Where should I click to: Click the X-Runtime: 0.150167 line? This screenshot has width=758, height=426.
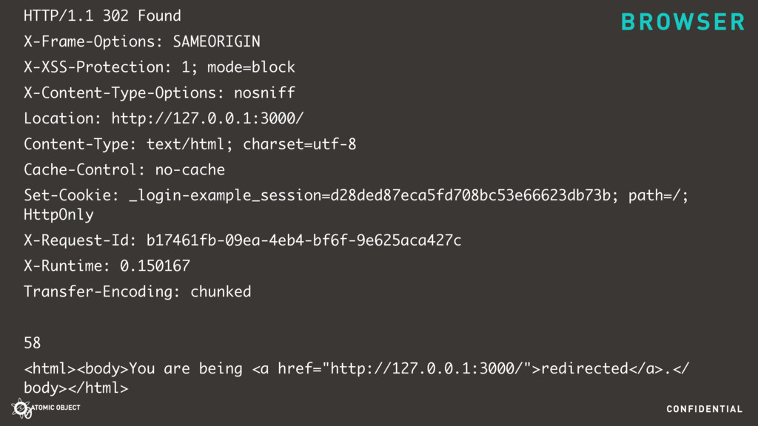[x=107, y=266]
